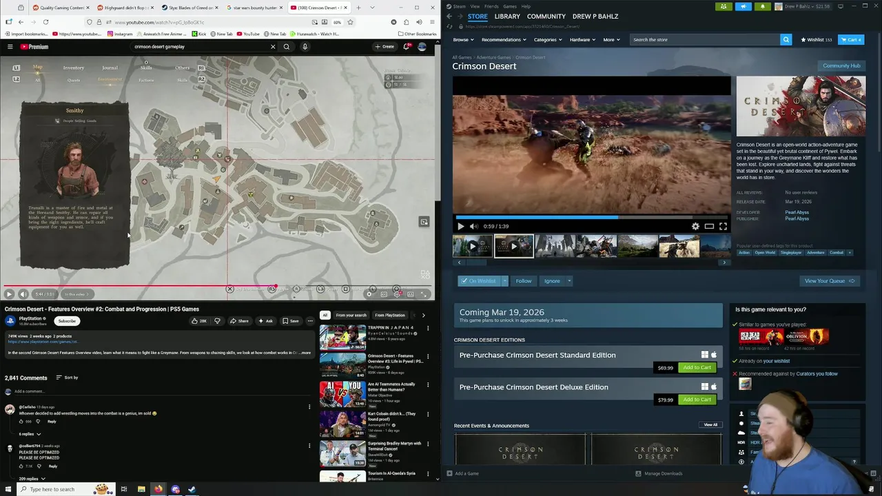882x496 pixels.
Task: Make Steam trailer fullscreen
Action: (723, 226)
